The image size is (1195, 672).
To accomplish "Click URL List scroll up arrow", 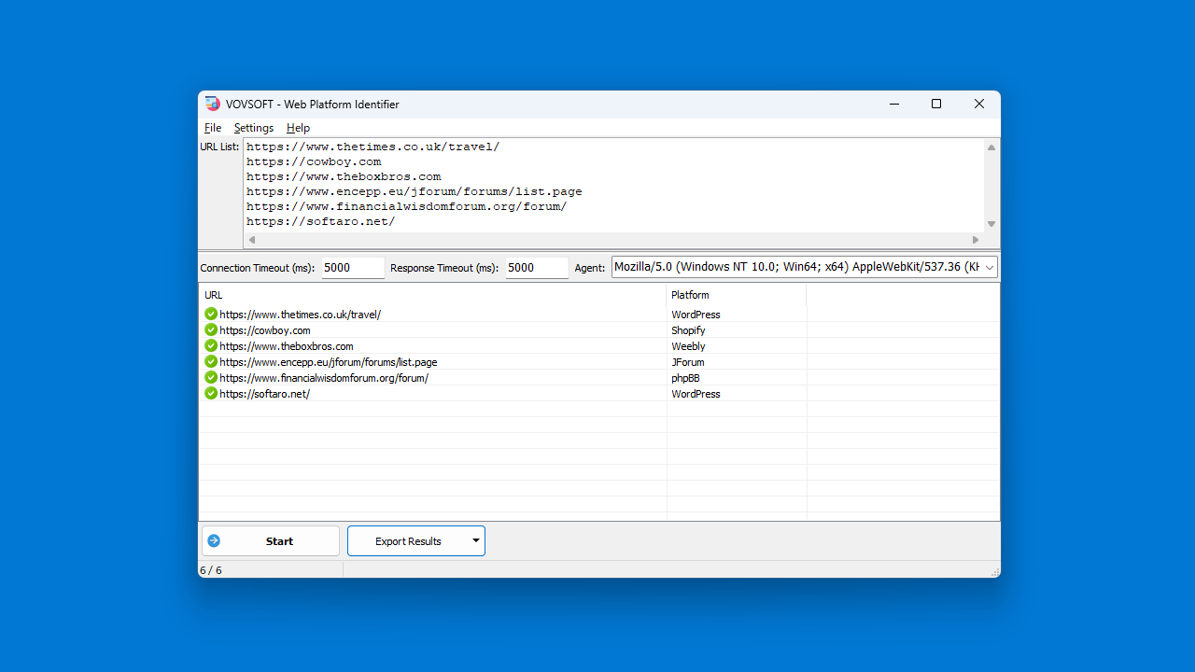I will pos(991,147).
